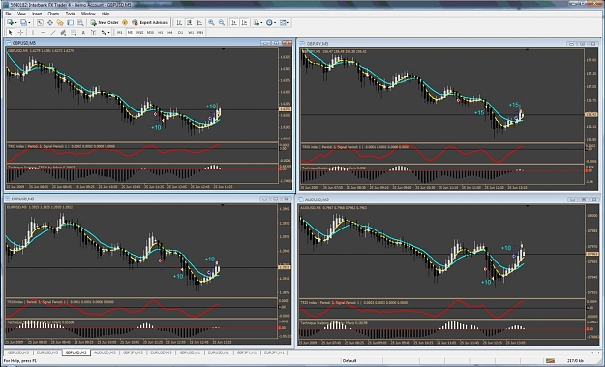Open the Indicators list icon
Viewport: 605px width, 367px height.
[256, 23]
